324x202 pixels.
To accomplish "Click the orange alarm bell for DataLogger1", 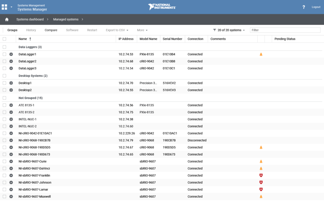I will (x=261, y=54).
